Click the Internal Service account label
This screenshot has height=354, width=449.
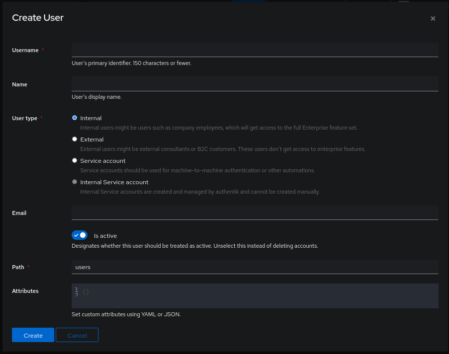tap(114, 182)
